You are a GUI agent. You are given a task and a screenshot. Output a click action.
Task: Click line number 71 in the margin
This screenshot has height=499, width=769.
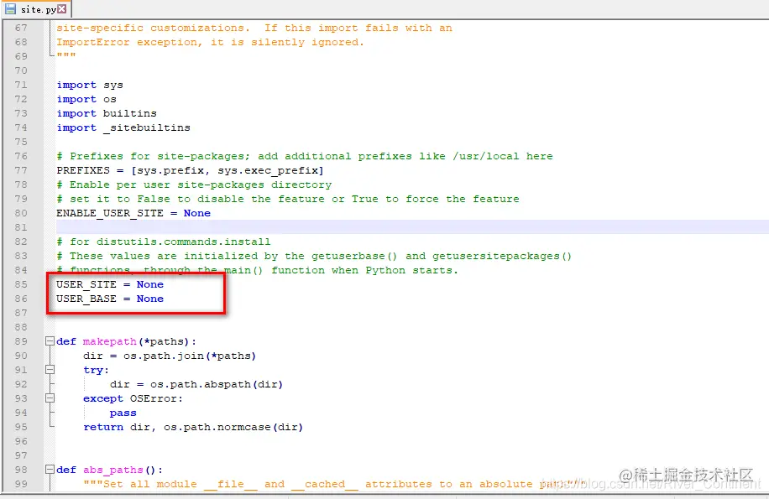point(21,85)
